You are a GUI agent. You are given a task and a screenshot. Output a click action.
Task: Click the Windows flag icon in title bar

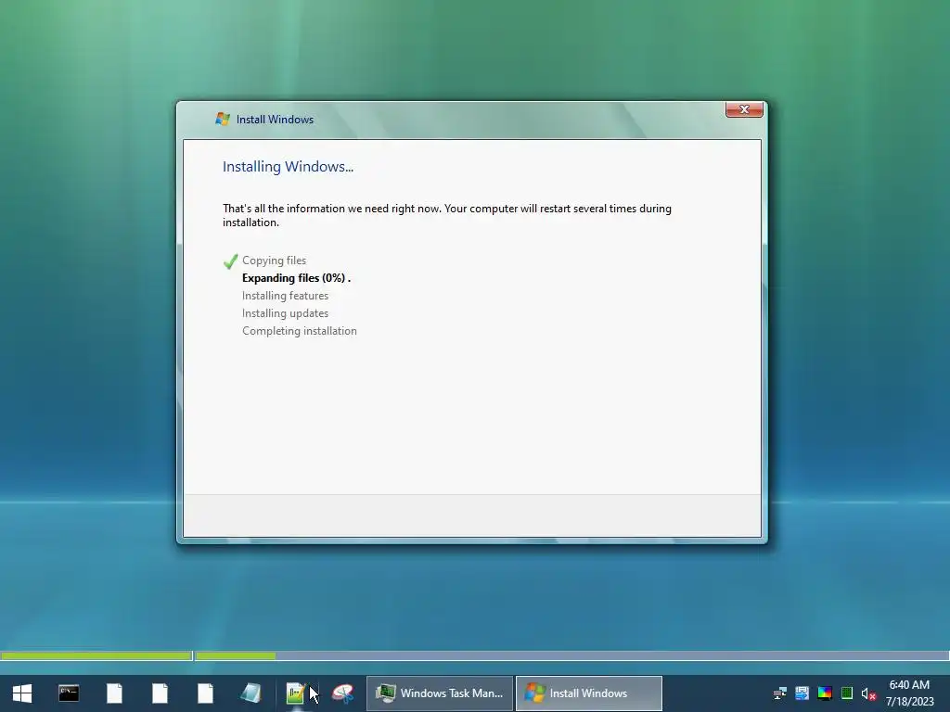223,120
